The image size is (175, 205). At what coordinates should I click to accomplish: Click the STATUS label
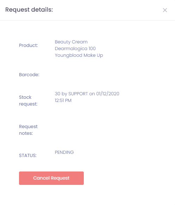point(28,156)
